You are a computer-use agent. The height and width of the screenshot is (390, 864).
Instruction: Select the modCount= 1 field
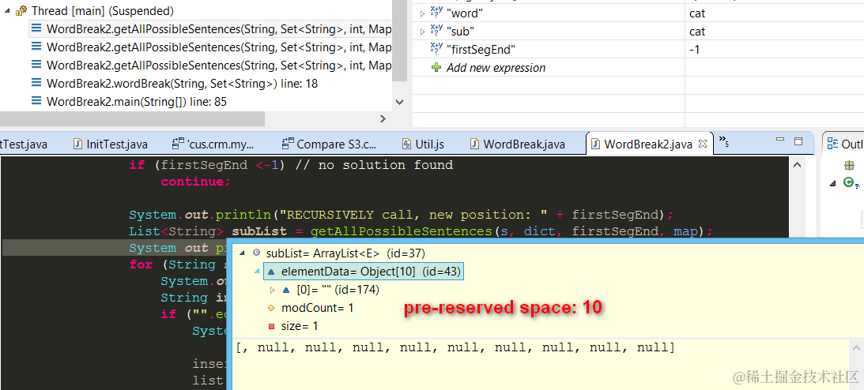tap(318, 308)
